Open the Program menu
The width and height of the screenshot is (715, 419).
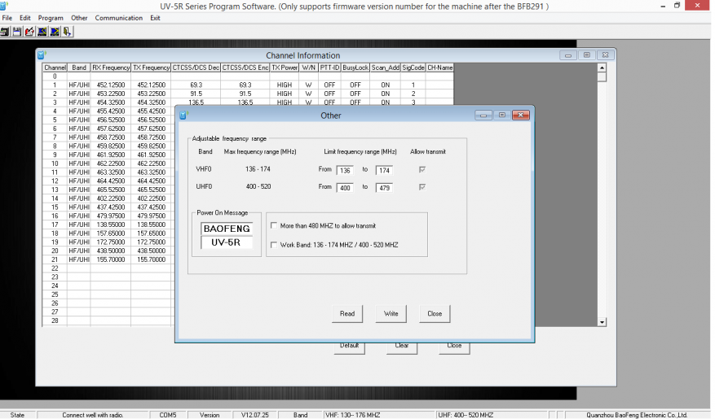(51, 18)
